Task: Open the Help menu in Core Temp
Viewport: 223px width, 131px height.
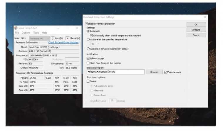Action: (x=44, y=33)
